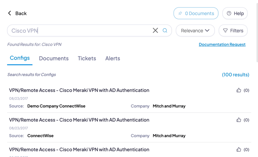
Task: Click the ConnectWise source in second result
Action: [40, 136]
